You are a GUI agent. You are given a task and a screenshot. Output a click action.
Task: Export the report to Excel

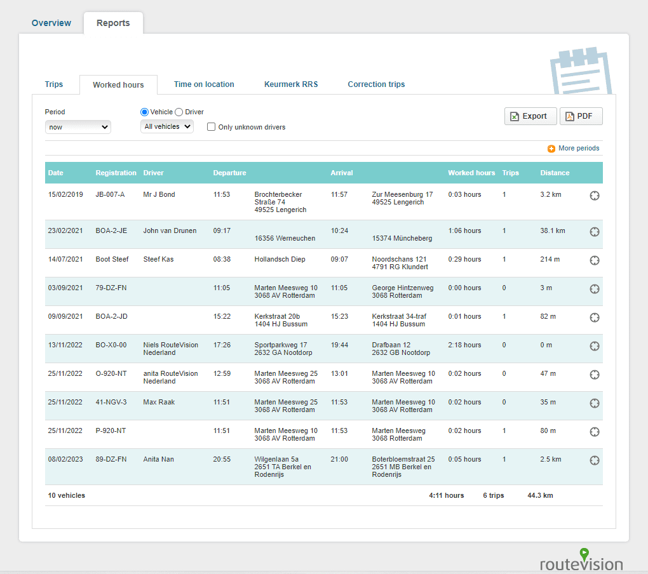click(x=530, y=116)
